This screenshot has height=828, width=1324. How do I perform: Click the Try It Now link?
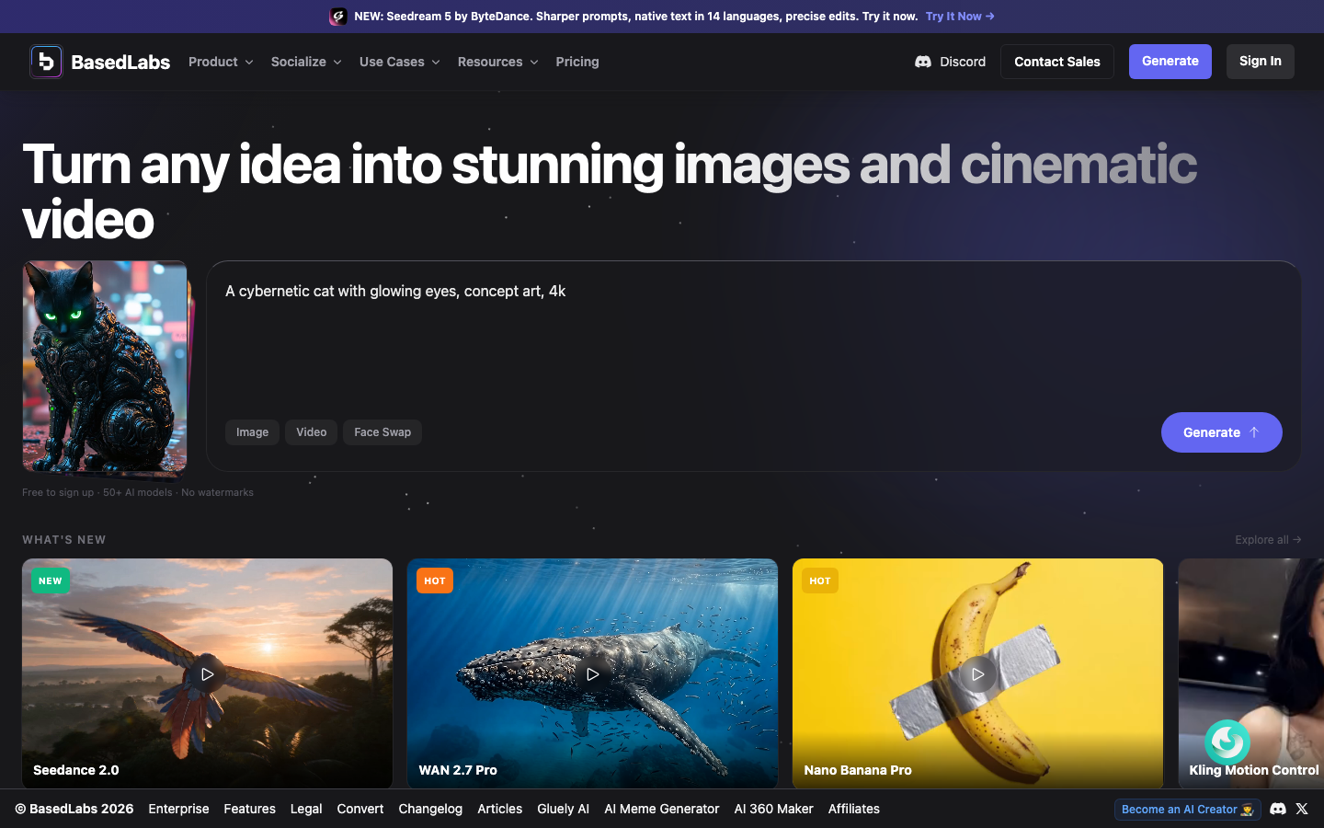click(x=960, y=17)
